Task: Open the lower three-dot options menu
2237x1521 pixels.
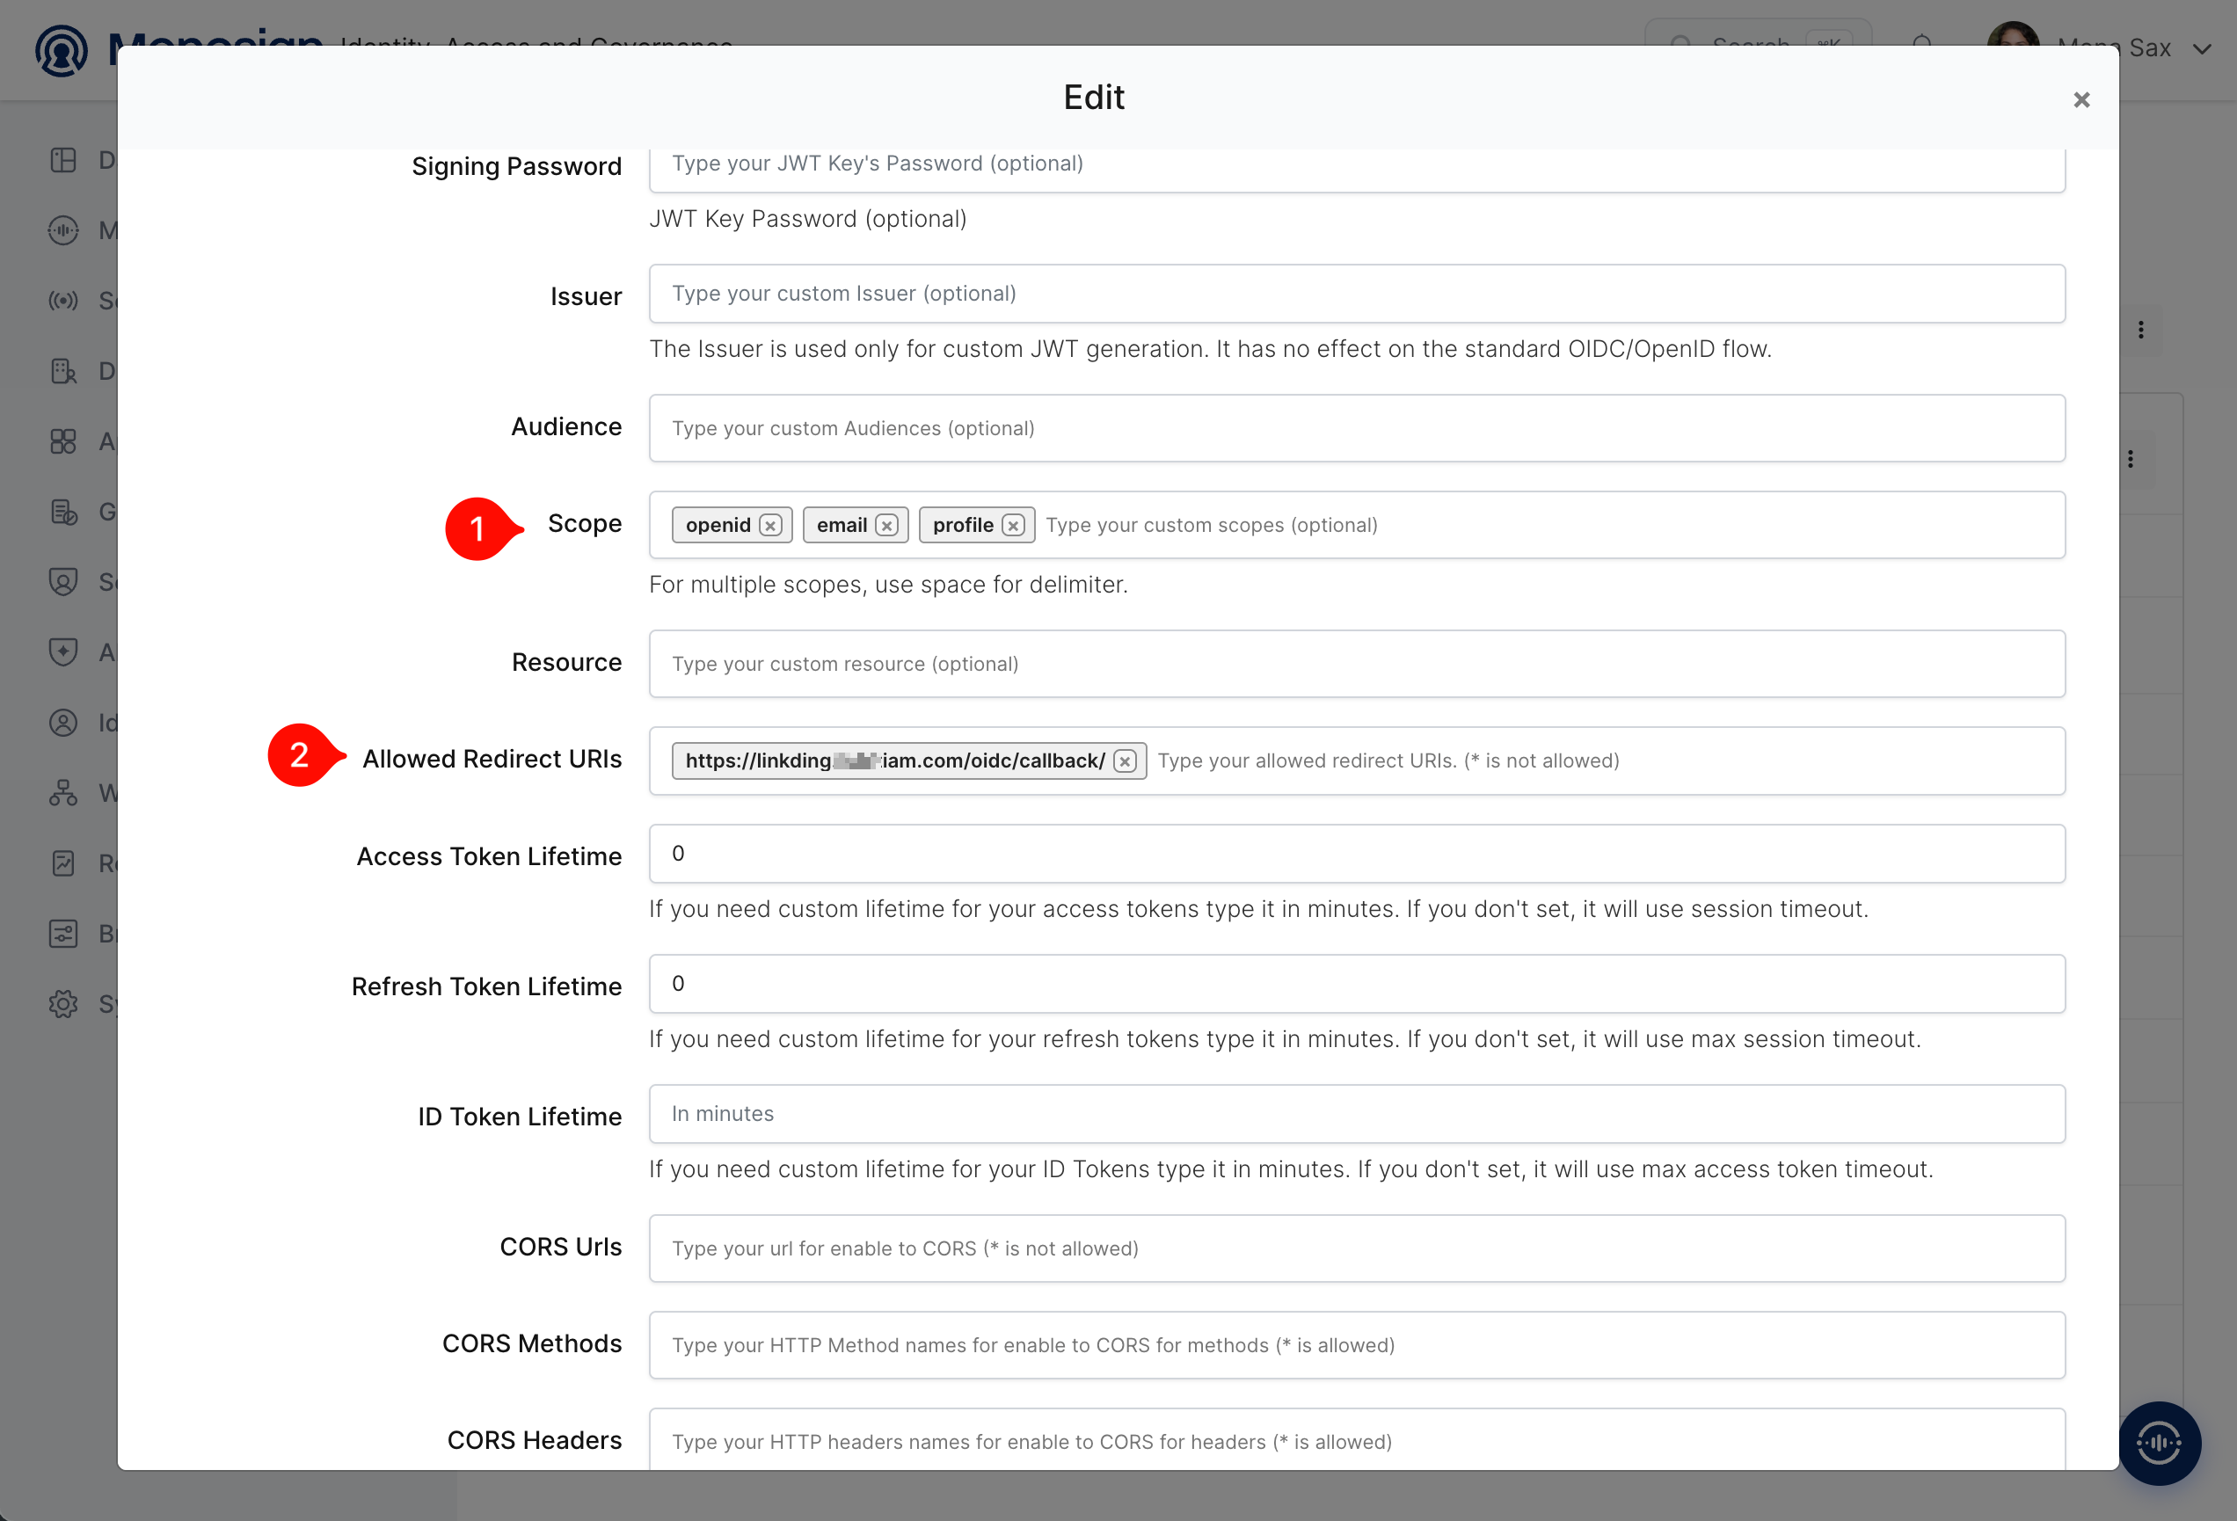Action: point(2130,459)
